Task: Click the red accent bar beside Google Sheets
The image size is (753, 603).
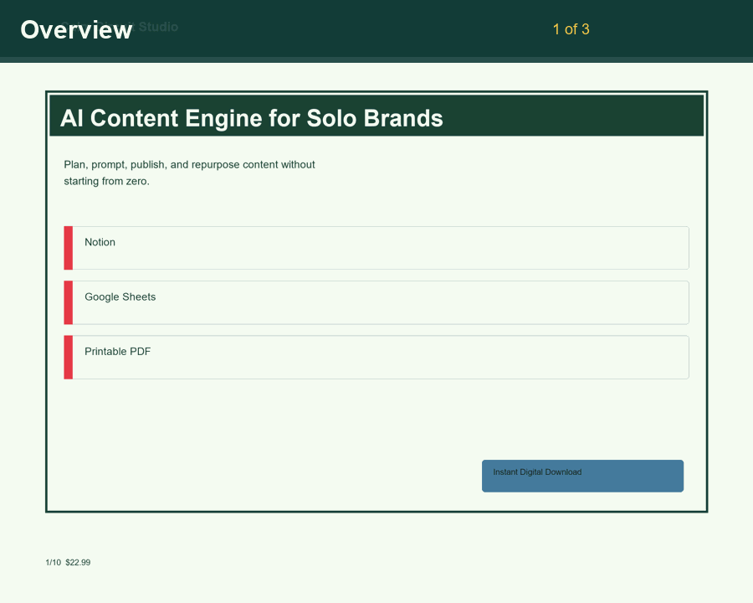Action: tap(67, 302)
